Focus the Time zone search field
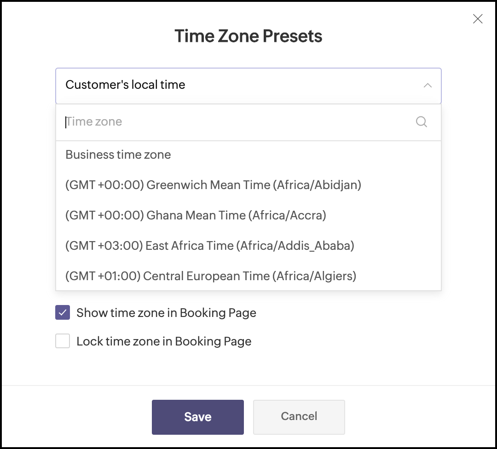Screen dimensions: 497x449 point(248,122)
